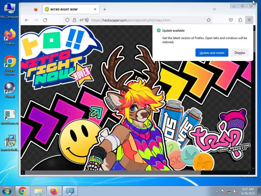Click Update and restart button
This screenshot has height=196, width=261.
pyautogui.click(x=212, y=53)
